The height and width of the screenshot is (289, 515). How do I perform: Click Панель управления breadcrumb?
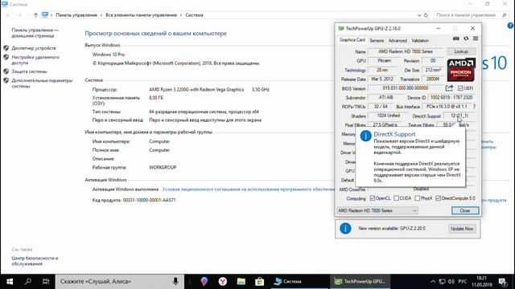pos(76,15)
